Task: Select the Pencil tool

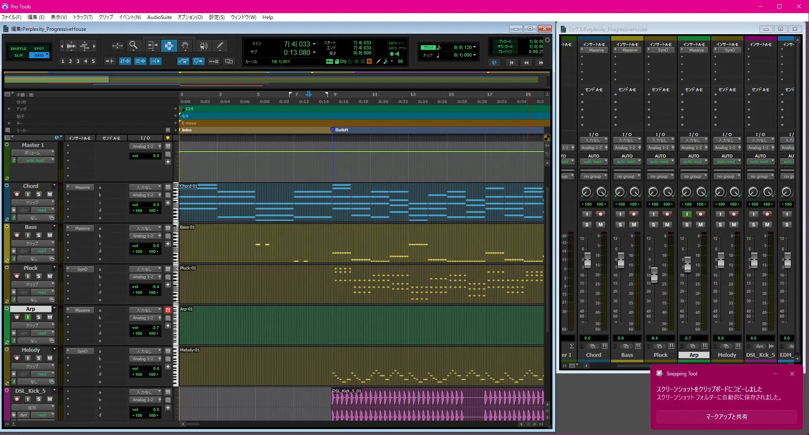Action: point(220,46)
